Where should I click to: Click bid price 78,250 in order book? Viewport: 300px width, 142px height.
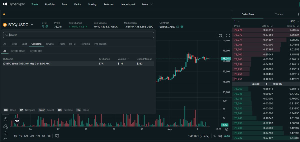point(238,89)
